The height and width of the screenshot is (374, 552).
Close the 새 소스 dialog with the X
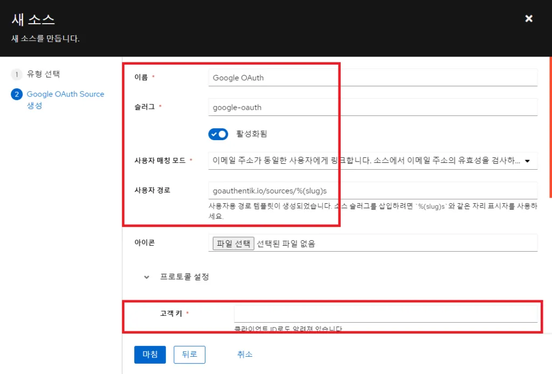click(x=528, y=18)
